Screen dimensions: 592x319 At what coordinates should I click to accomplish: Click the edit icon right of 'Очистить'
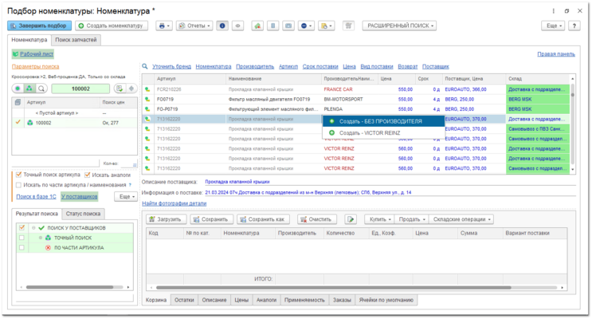(351, 219)
